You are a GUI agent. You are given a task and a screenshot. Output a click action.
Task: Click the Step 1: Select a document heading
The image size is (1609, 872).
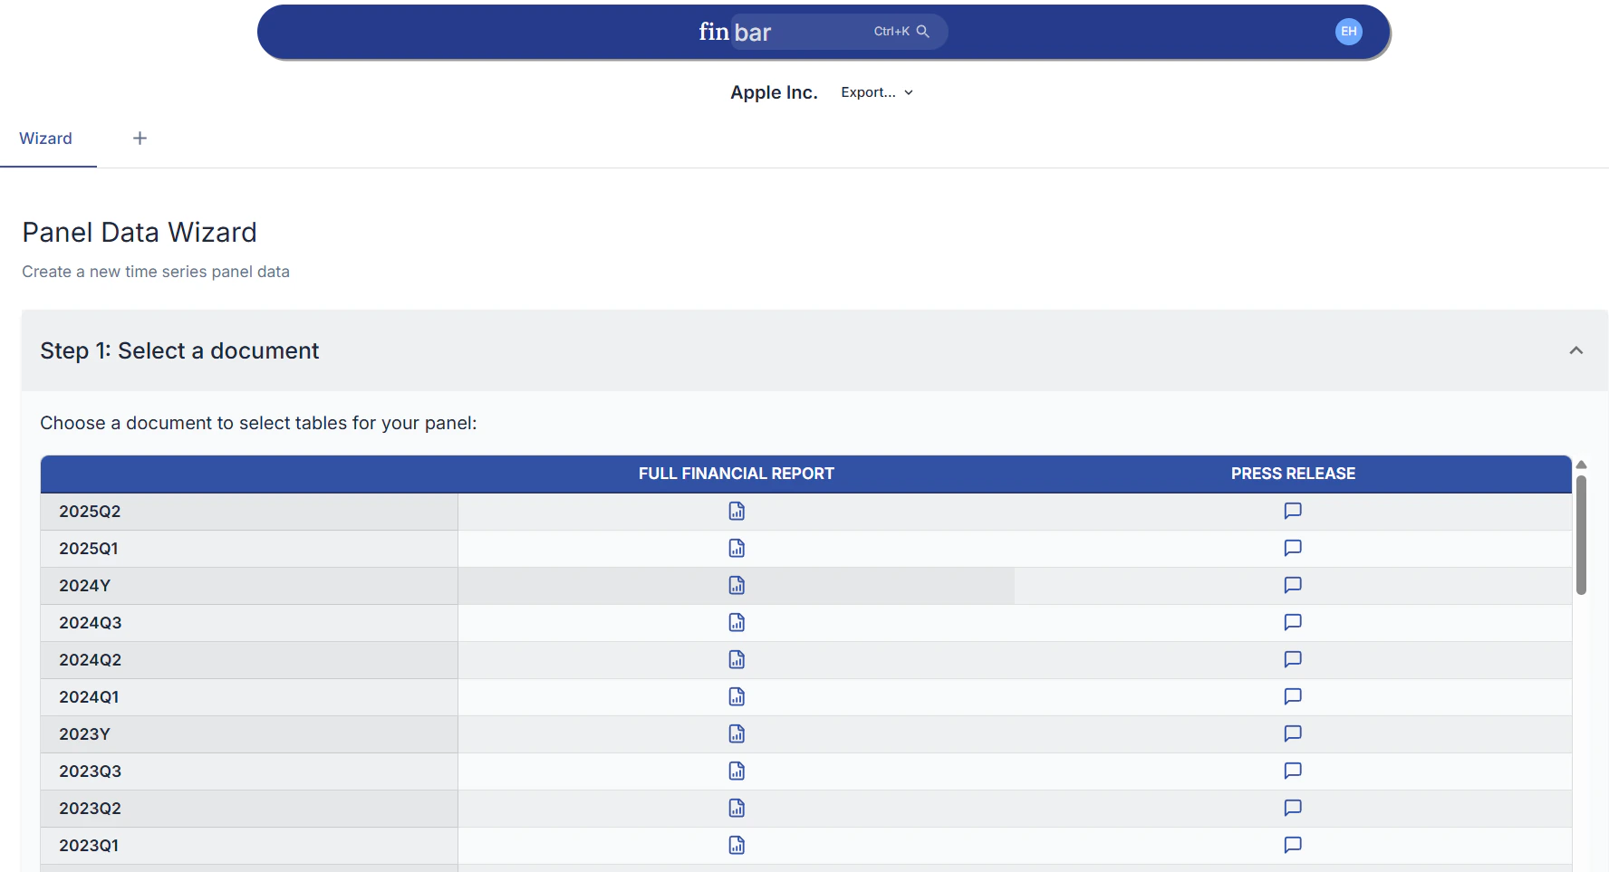click(179, 350)
